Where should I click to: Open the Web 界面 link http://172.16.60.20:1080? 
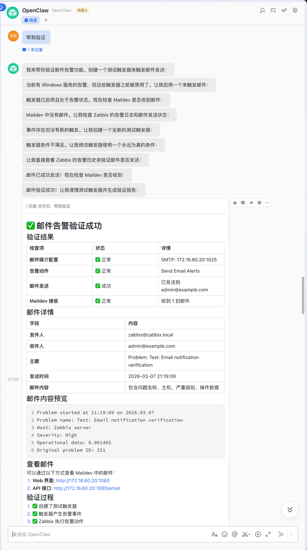coord(83,481)
